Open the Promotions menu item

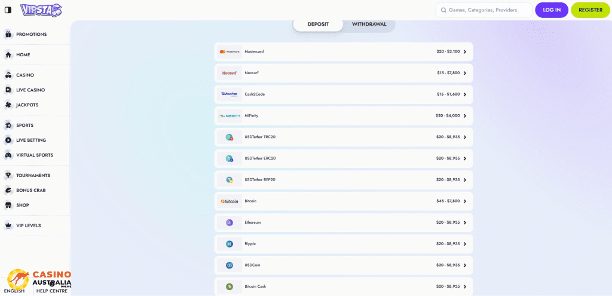coord(32,34)
